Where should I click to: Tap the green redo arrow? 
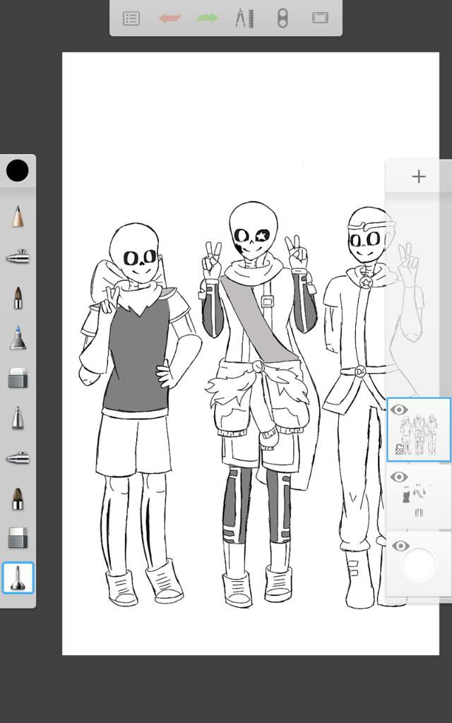[x=207, y=18]
